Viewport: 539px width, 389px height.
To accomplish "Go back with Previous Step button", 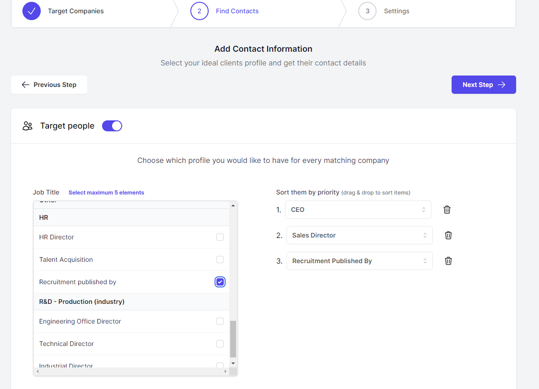I will coord(49,85).
